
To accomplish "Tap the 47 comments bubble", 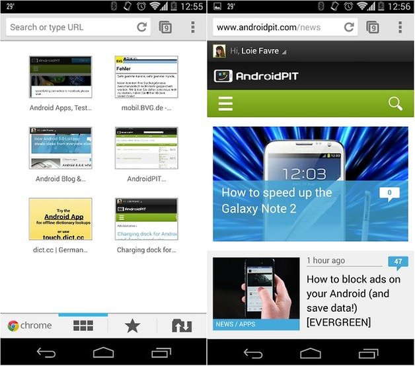I will tap(398, 263).
